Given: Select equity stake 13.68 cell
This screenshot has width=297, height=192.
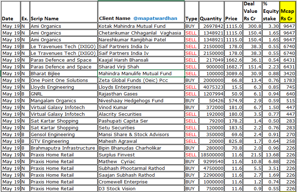Looking at the screenshot, I should click(271, 155).
